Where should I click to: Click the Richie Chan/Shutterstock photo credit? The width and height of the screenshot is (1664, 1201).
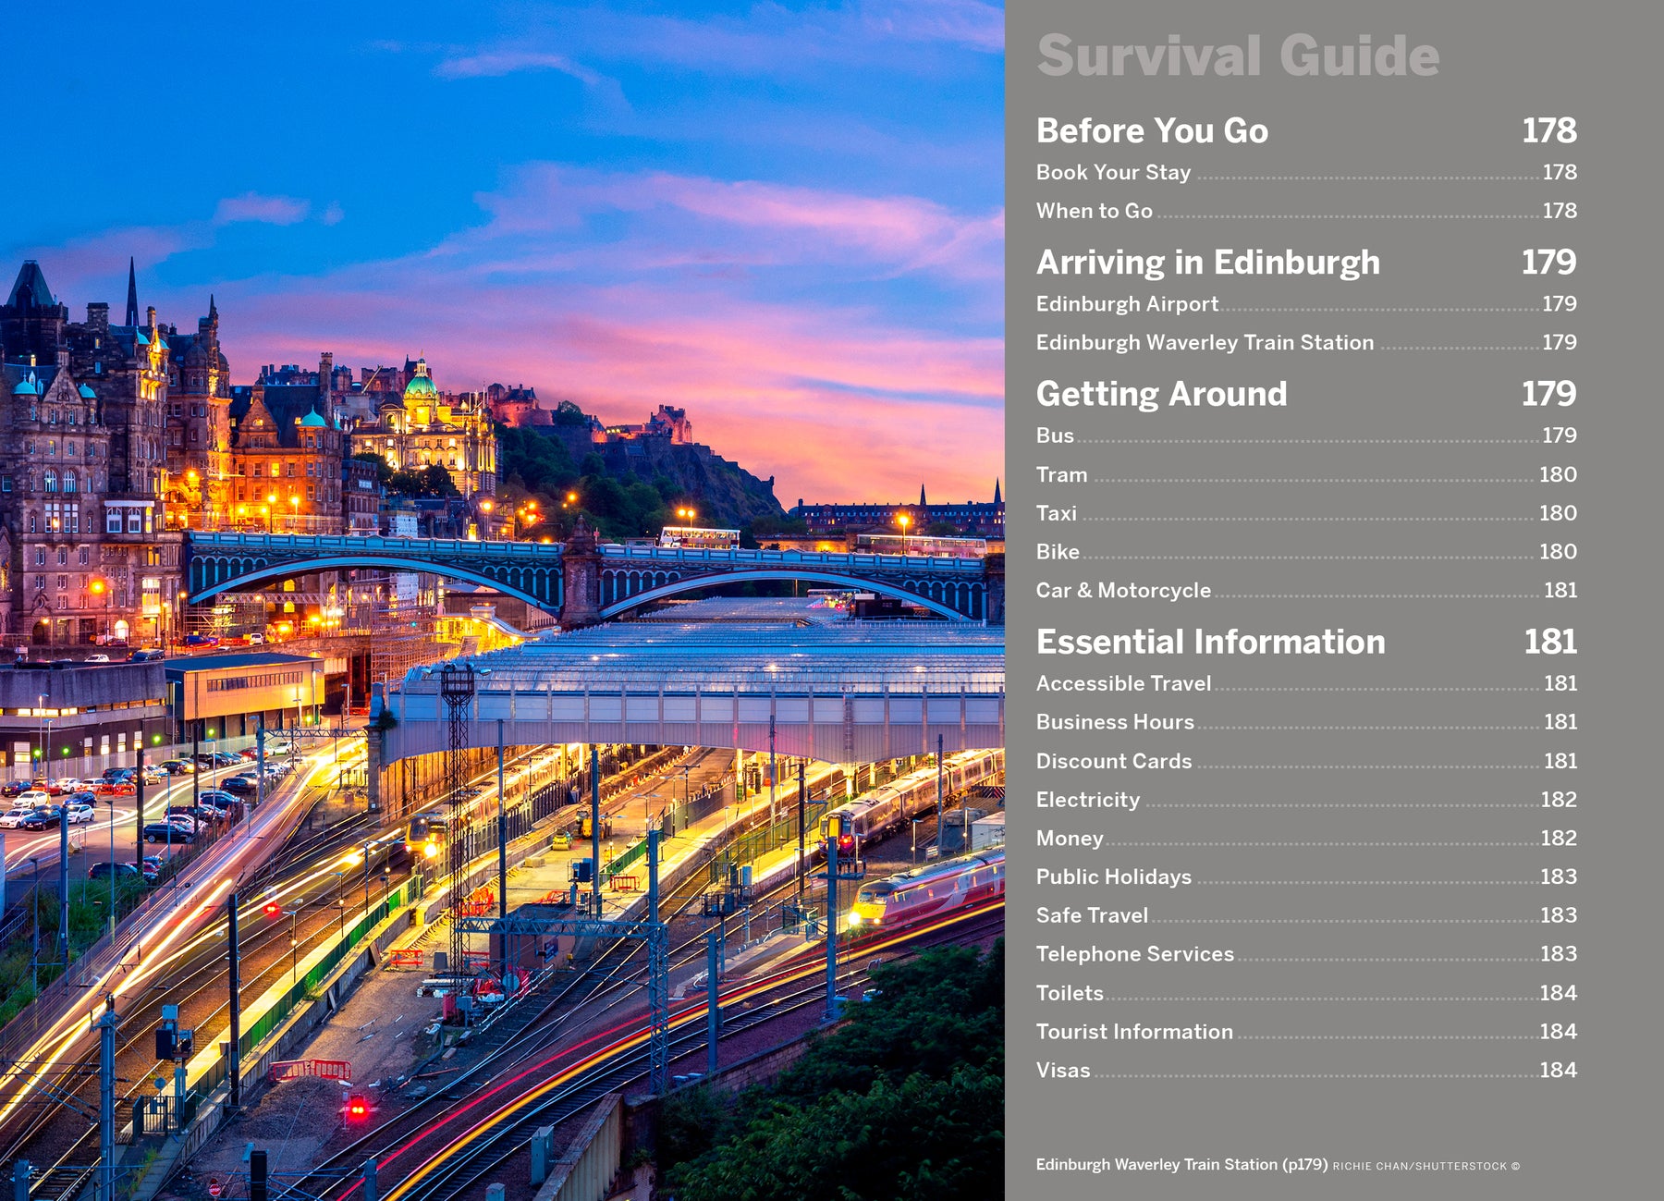(x=1425, y=1167)
